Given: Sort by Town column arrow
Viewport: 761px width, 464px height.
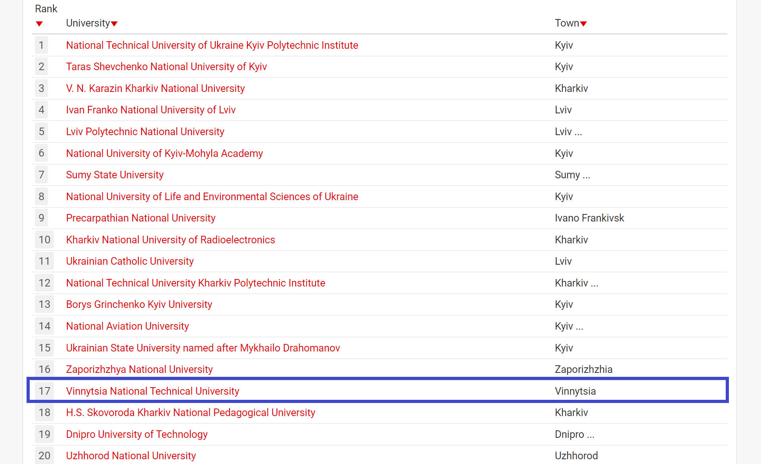Looking at the screenshot, I should click(x=583, y=24).
